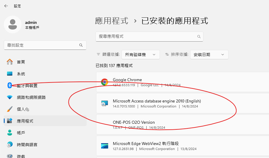Click the filter icon beside 篩選依據

pyautogui.click(x=98, y=54)
